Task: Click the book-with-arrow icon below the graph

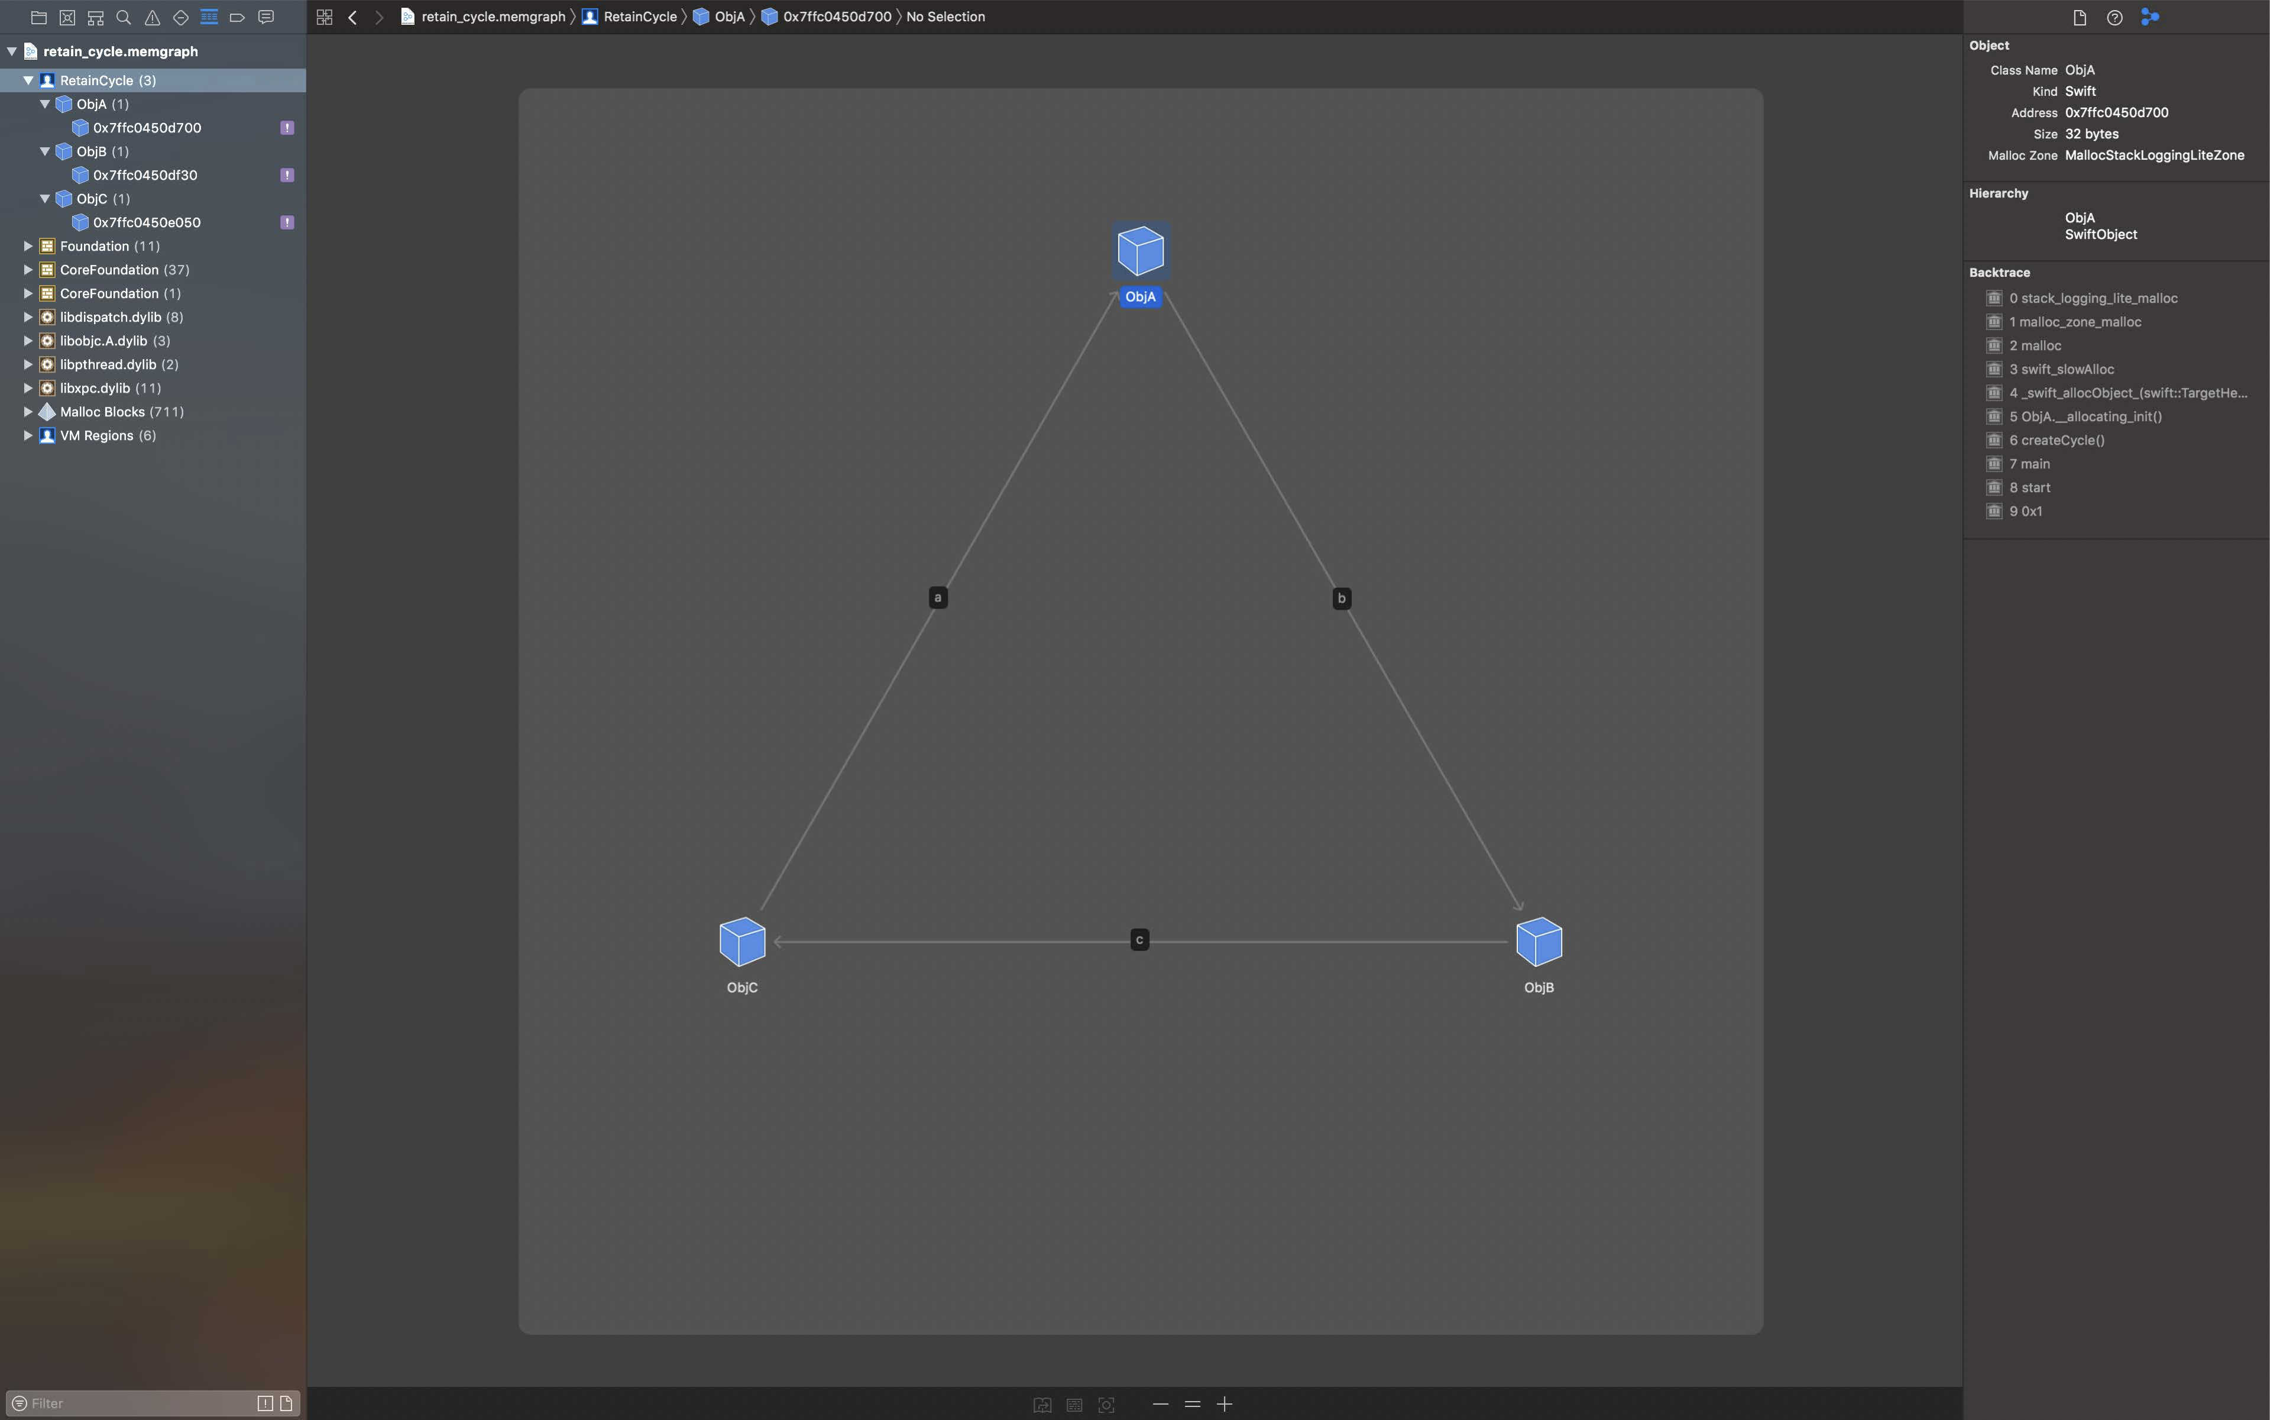Action: pyautogui.click(x=1042, y=1404)
